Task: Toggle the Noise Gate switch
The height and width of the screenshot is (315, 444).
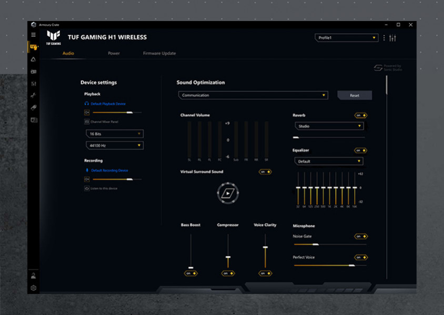Action: (361, 236)
